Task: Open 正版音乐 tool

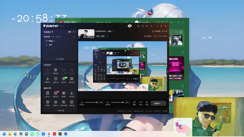Action: tap(72, 94)
